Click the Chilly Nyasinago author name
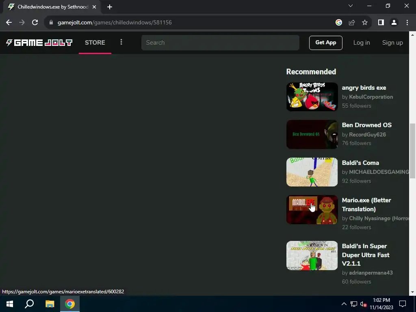Screen dimensions: 416x312 pyautogui.click(x=379, y=218)
